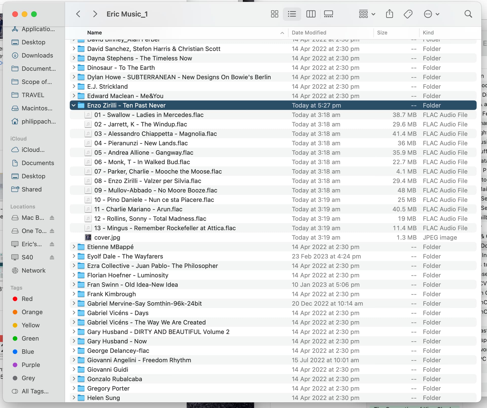Open Downloads in the sidebar

point(37,55)
